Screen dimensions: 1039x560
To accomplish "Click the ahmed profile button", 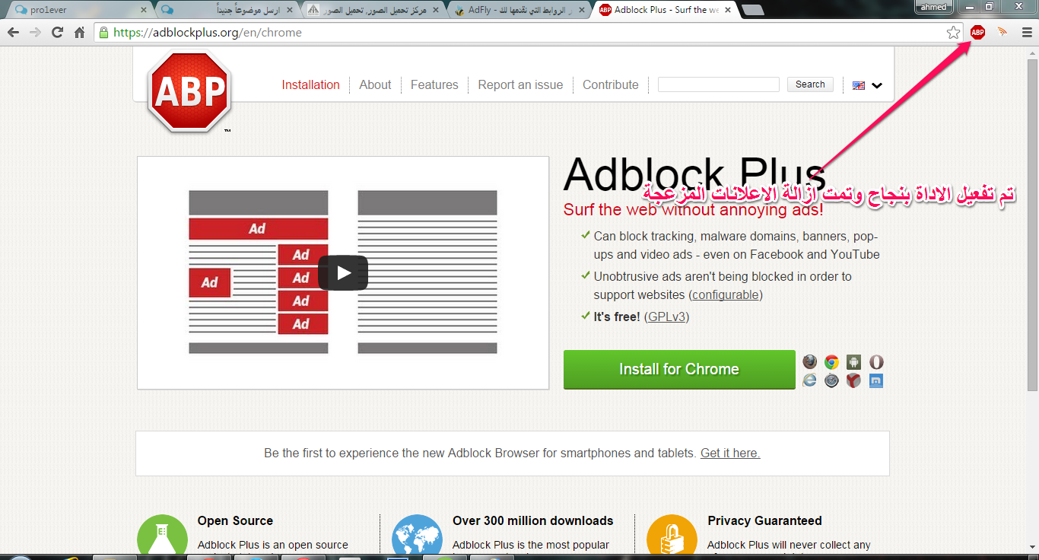I will point(933,8).
